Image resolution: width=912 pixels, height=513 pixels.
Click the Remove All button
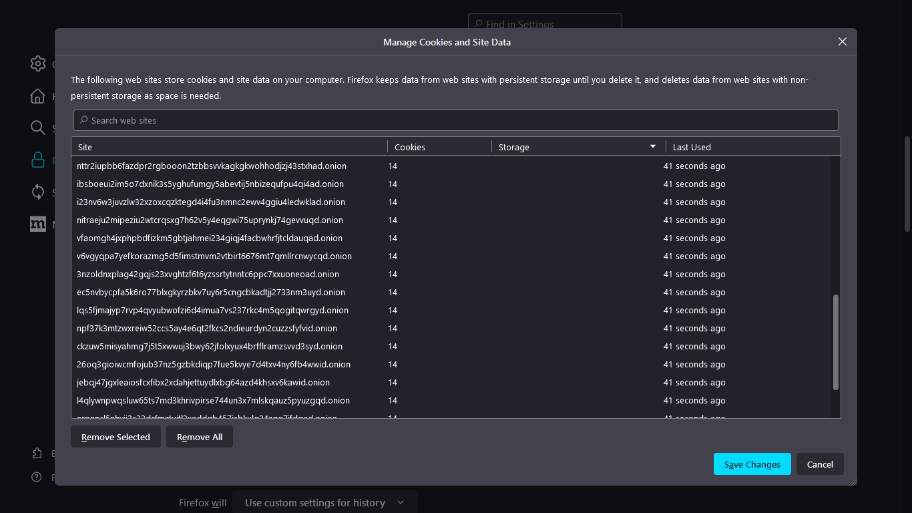[x=200, y=437]
